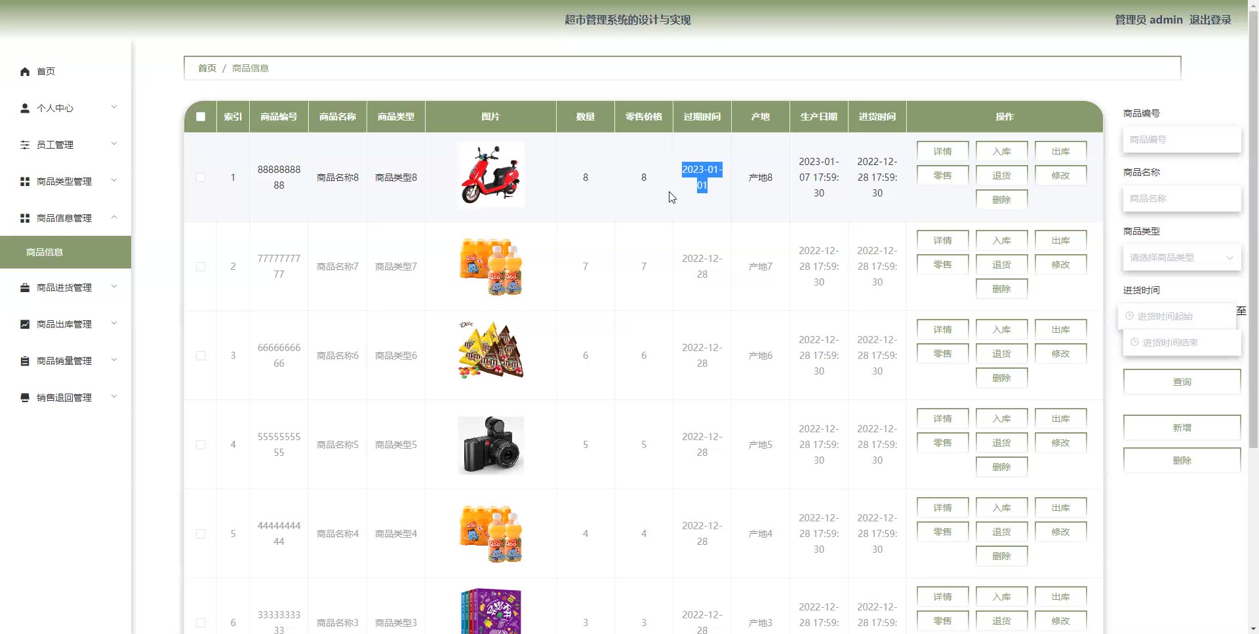Click the 商品类型5 cell

[396, 445]
